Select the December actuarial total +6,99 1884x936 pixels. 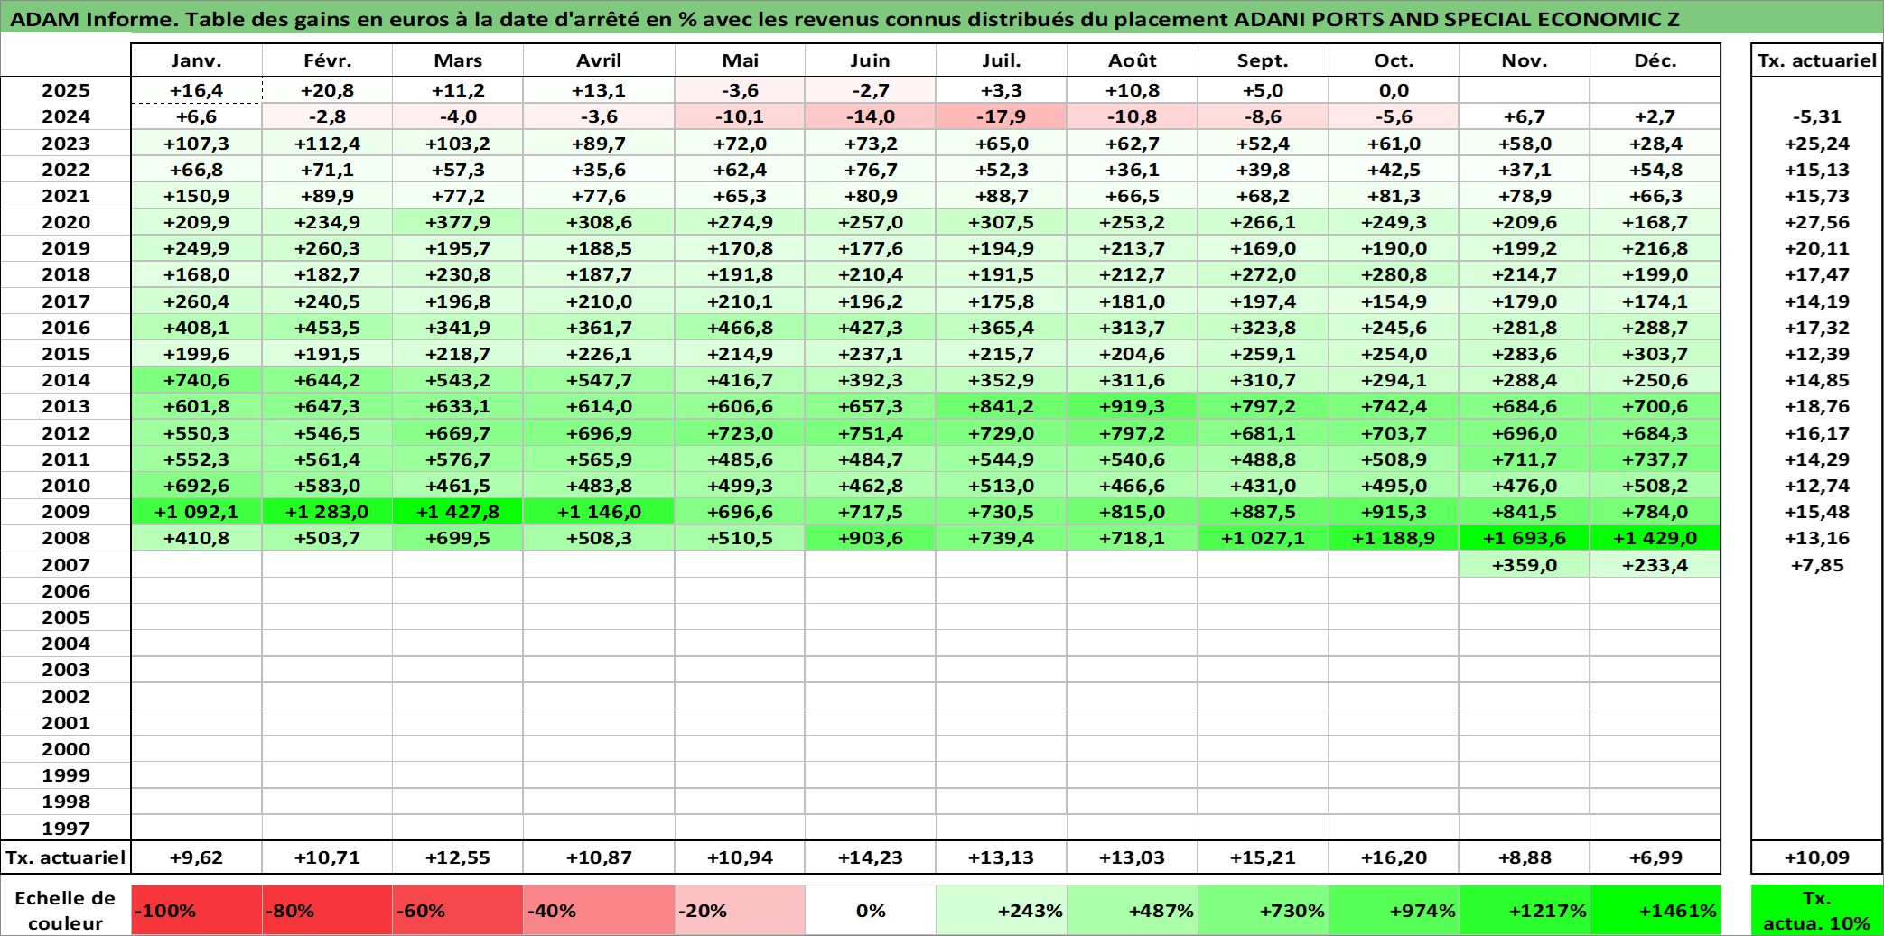click(1655, 857)
